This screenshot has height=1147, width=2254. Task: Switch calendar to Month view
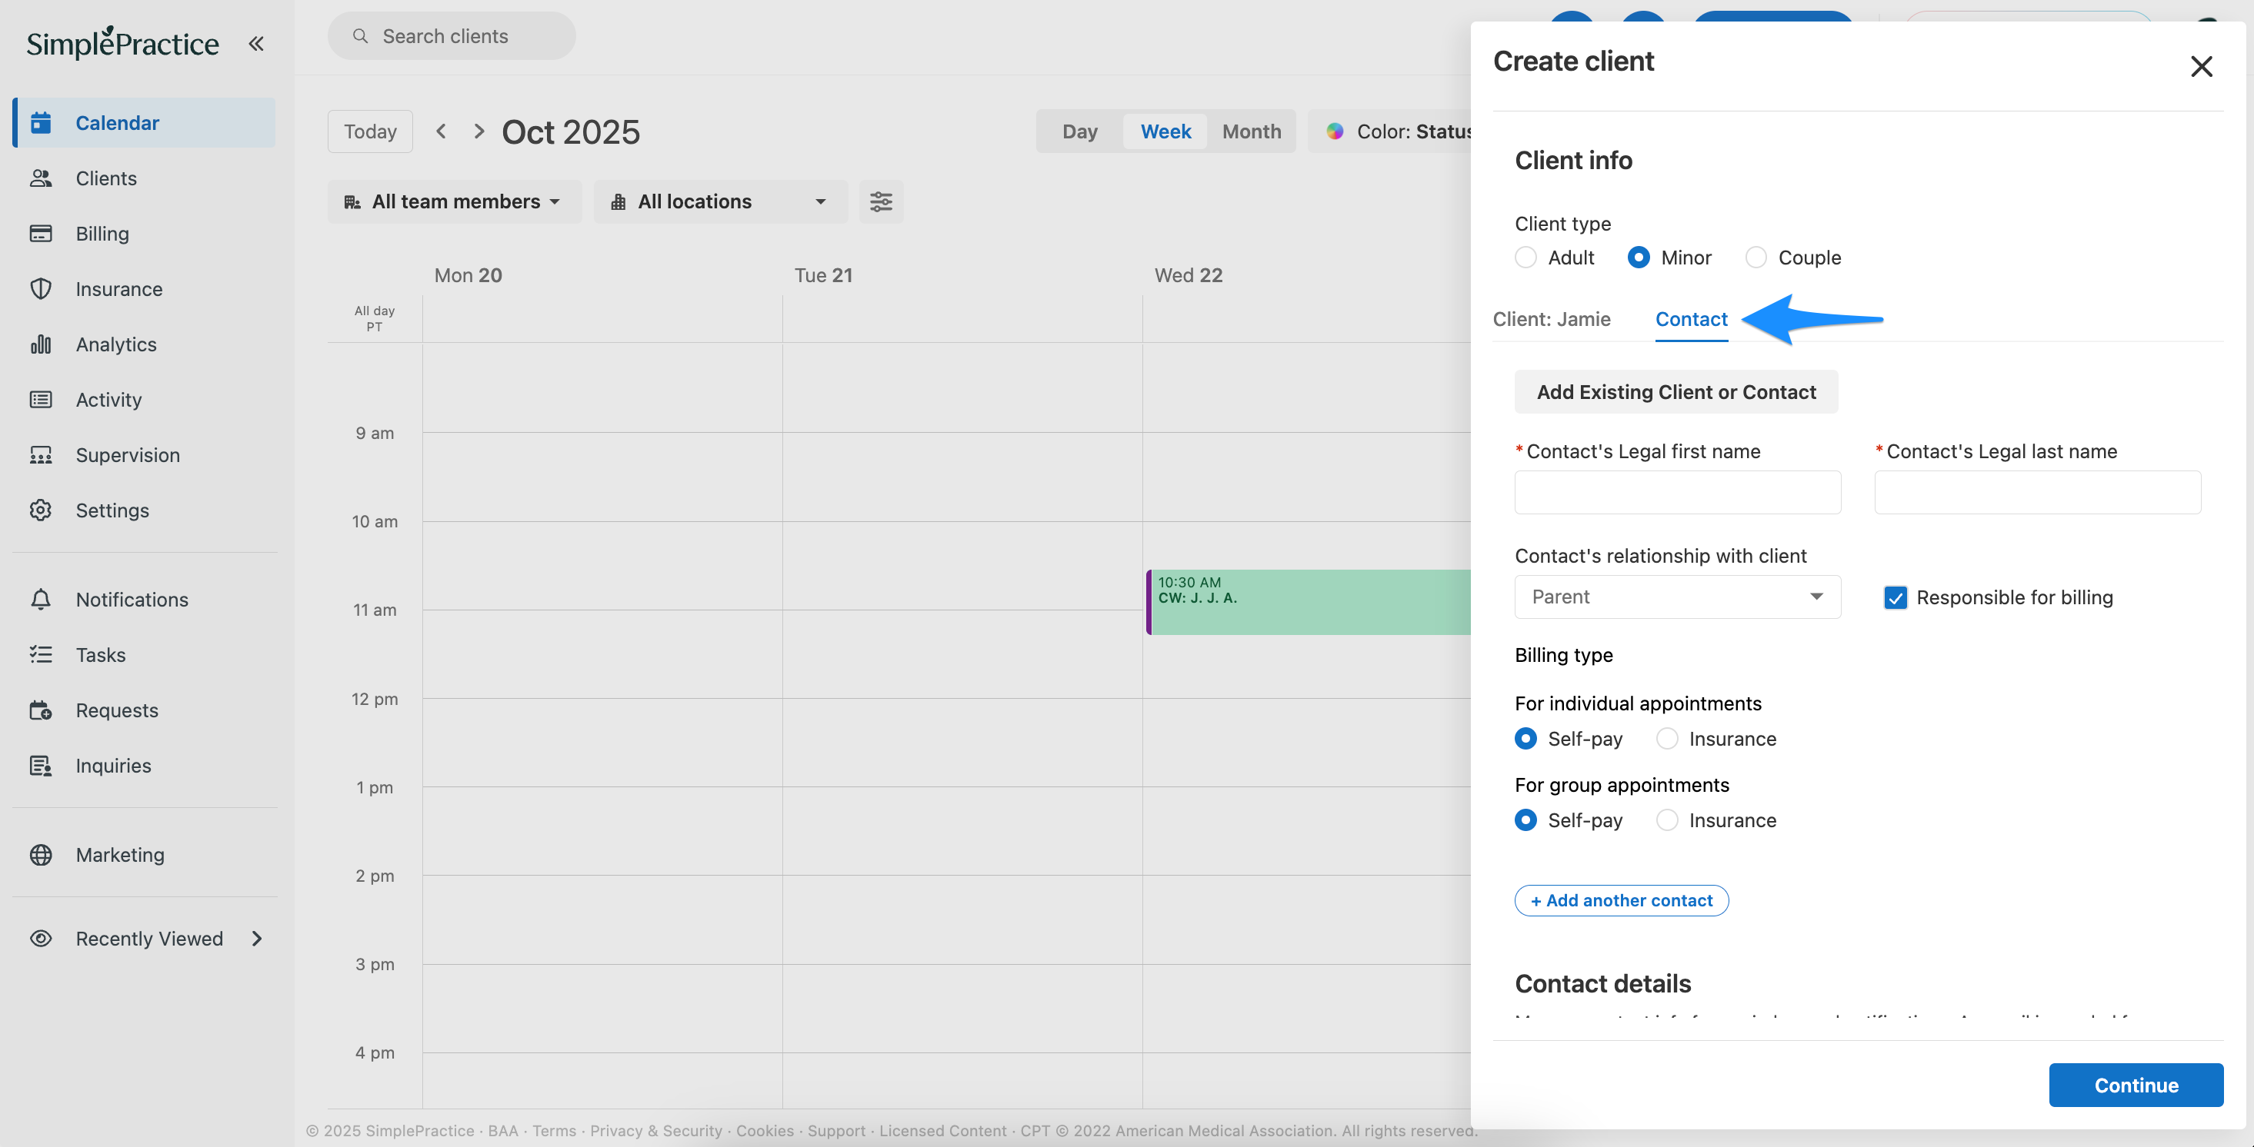[1252, 131]
